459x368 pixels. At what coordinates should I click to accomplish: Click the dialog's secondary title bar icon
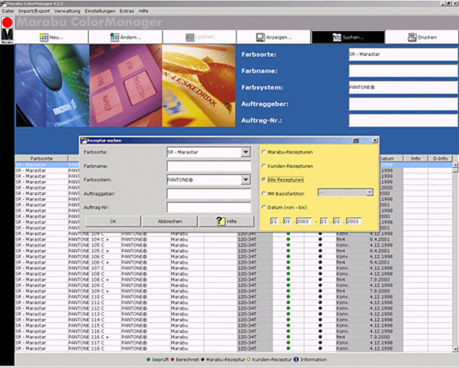[x=356, y=140]
